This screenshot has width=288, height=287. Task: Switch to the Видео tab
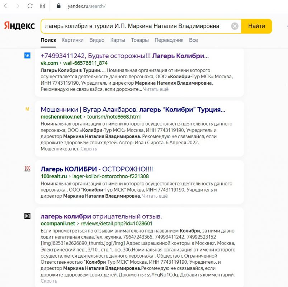click(97, 40)
